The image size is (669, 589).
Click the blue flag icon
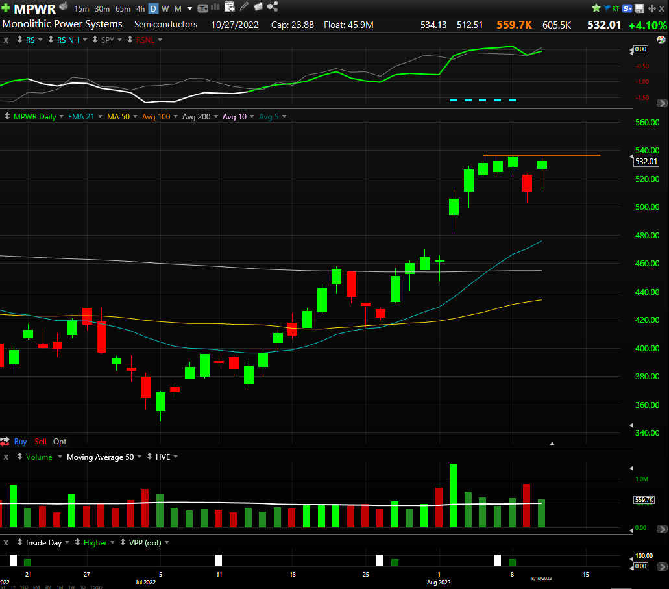607,8
